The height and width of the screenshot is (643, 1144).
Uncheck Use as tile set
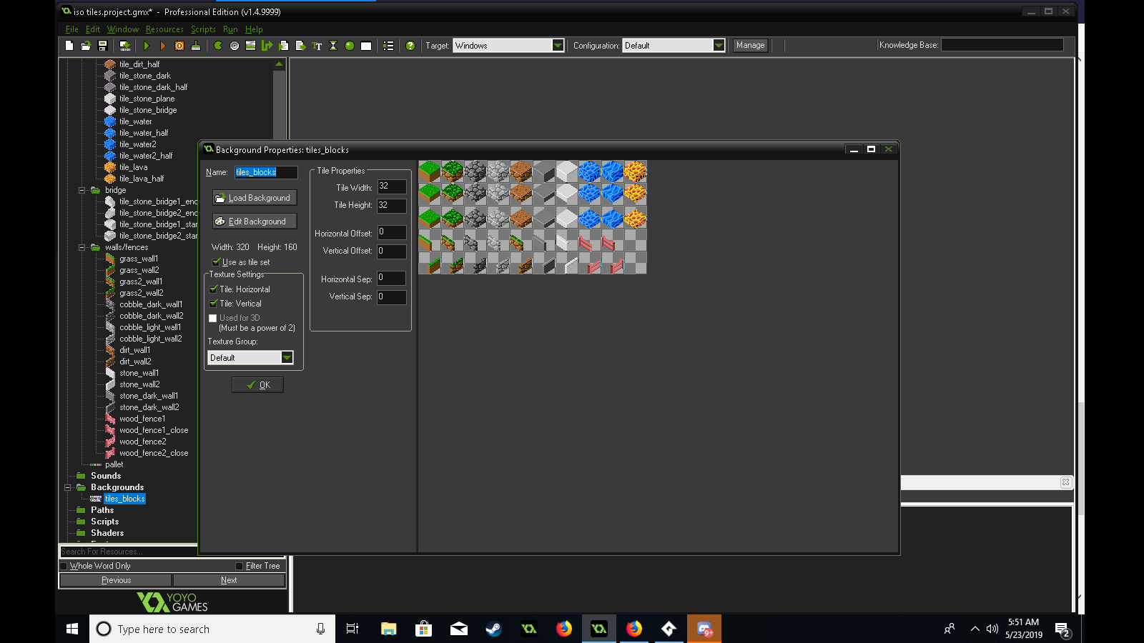point(216,262)
